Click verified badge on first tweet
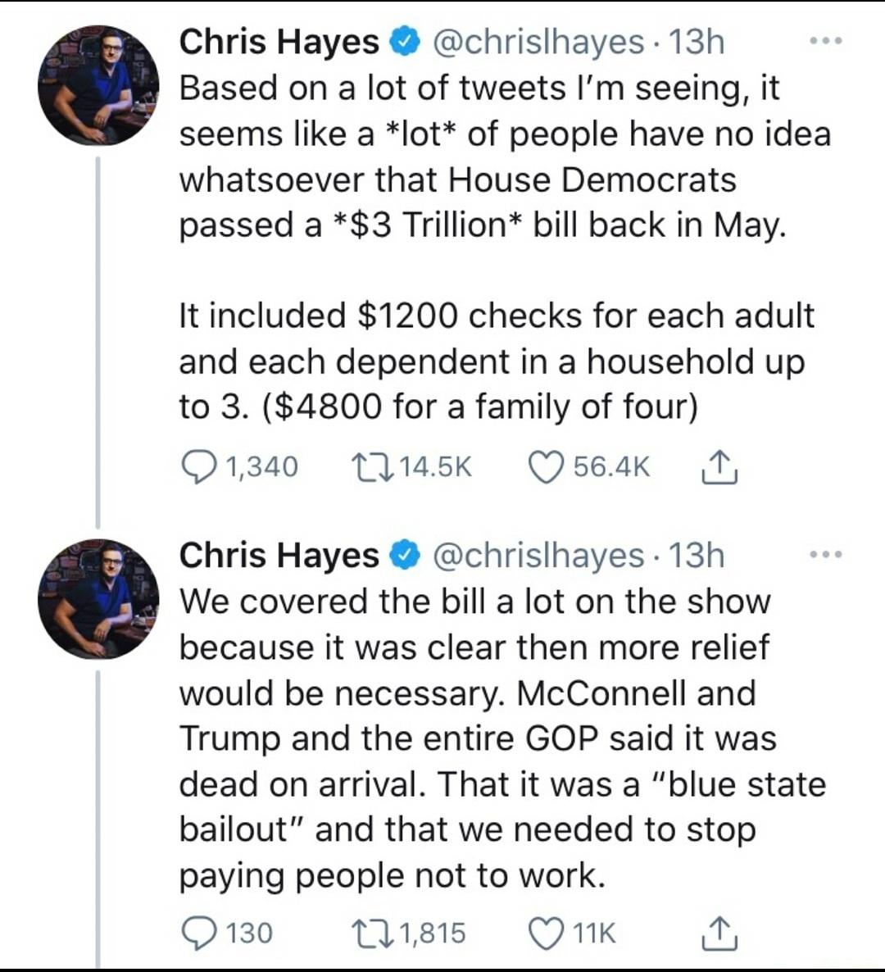Screen dimensions: 885x972 click(x=406, y=42)
